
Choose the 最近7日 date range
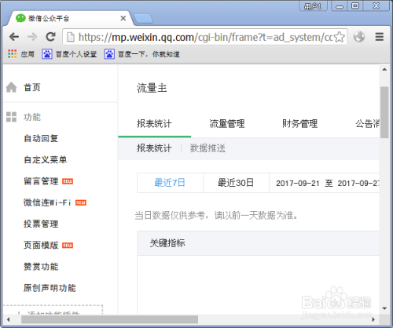tap(170, 183)
